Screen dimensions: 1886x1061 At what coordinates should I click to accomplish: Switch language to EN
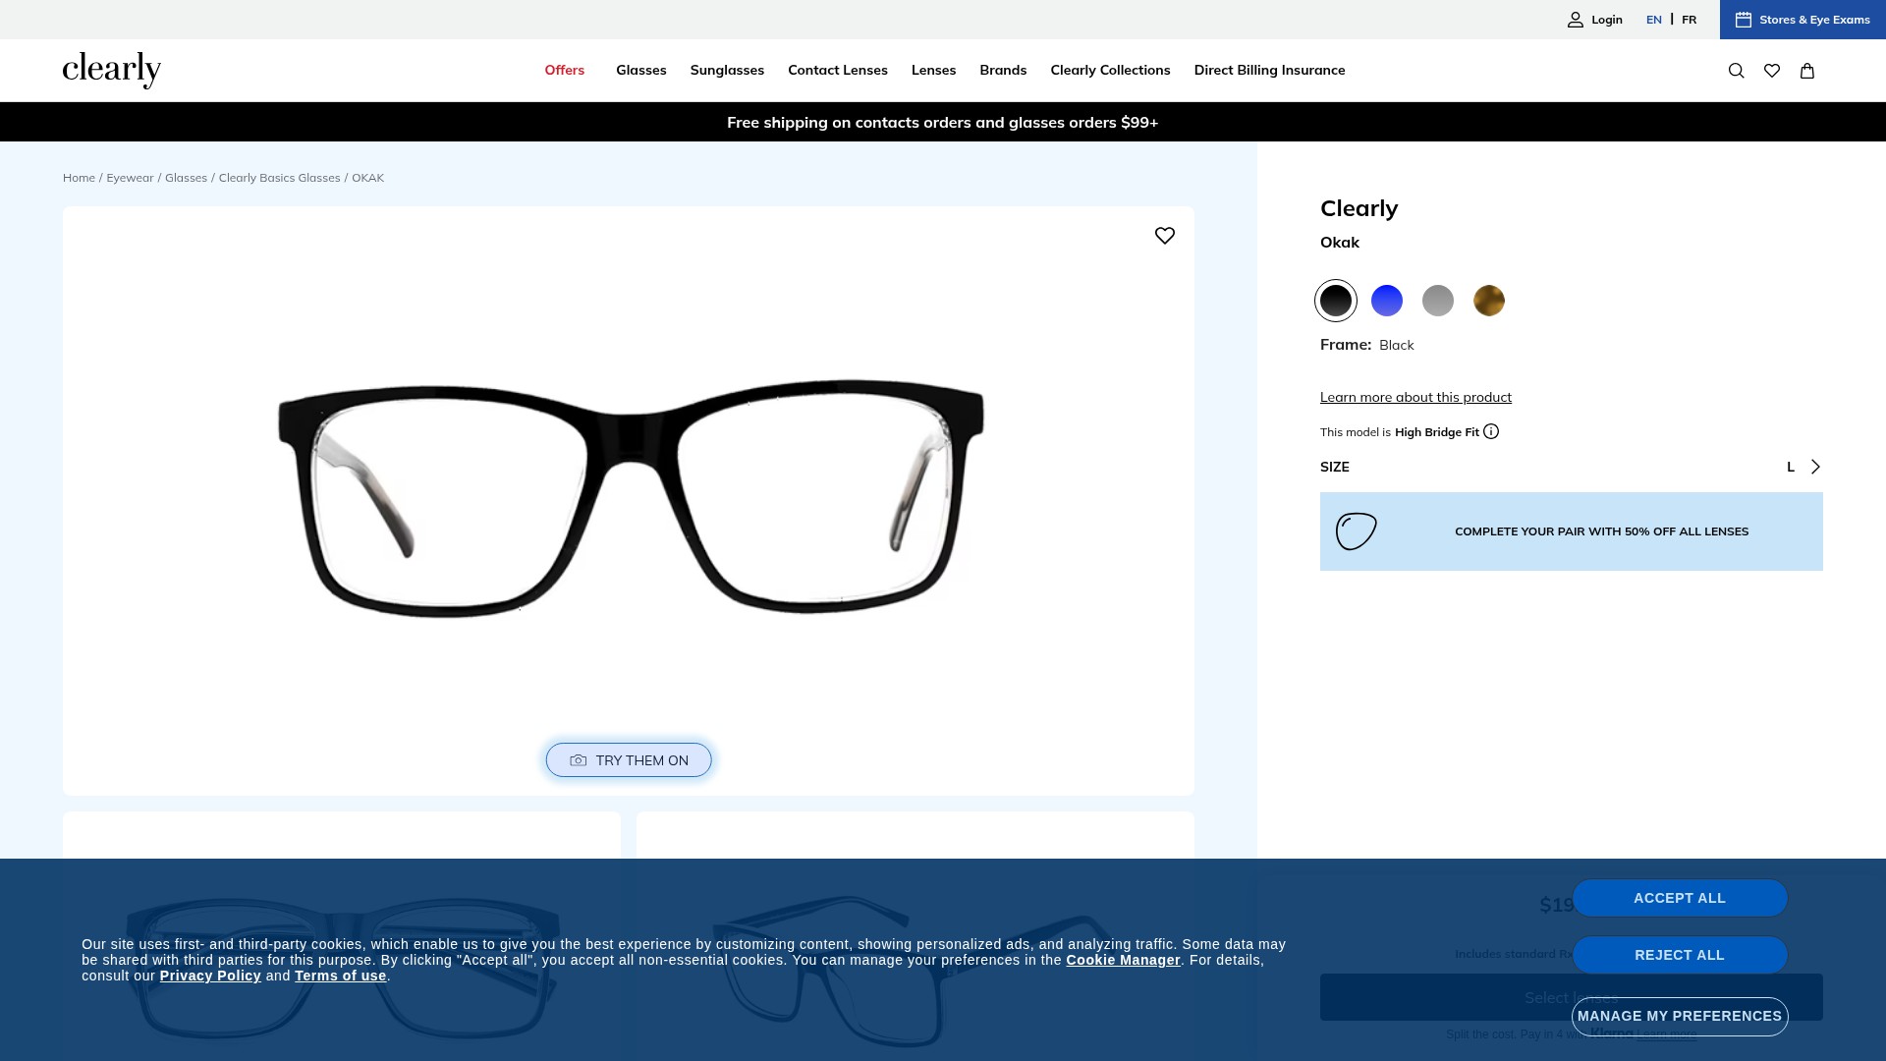tap(1654, 20)
